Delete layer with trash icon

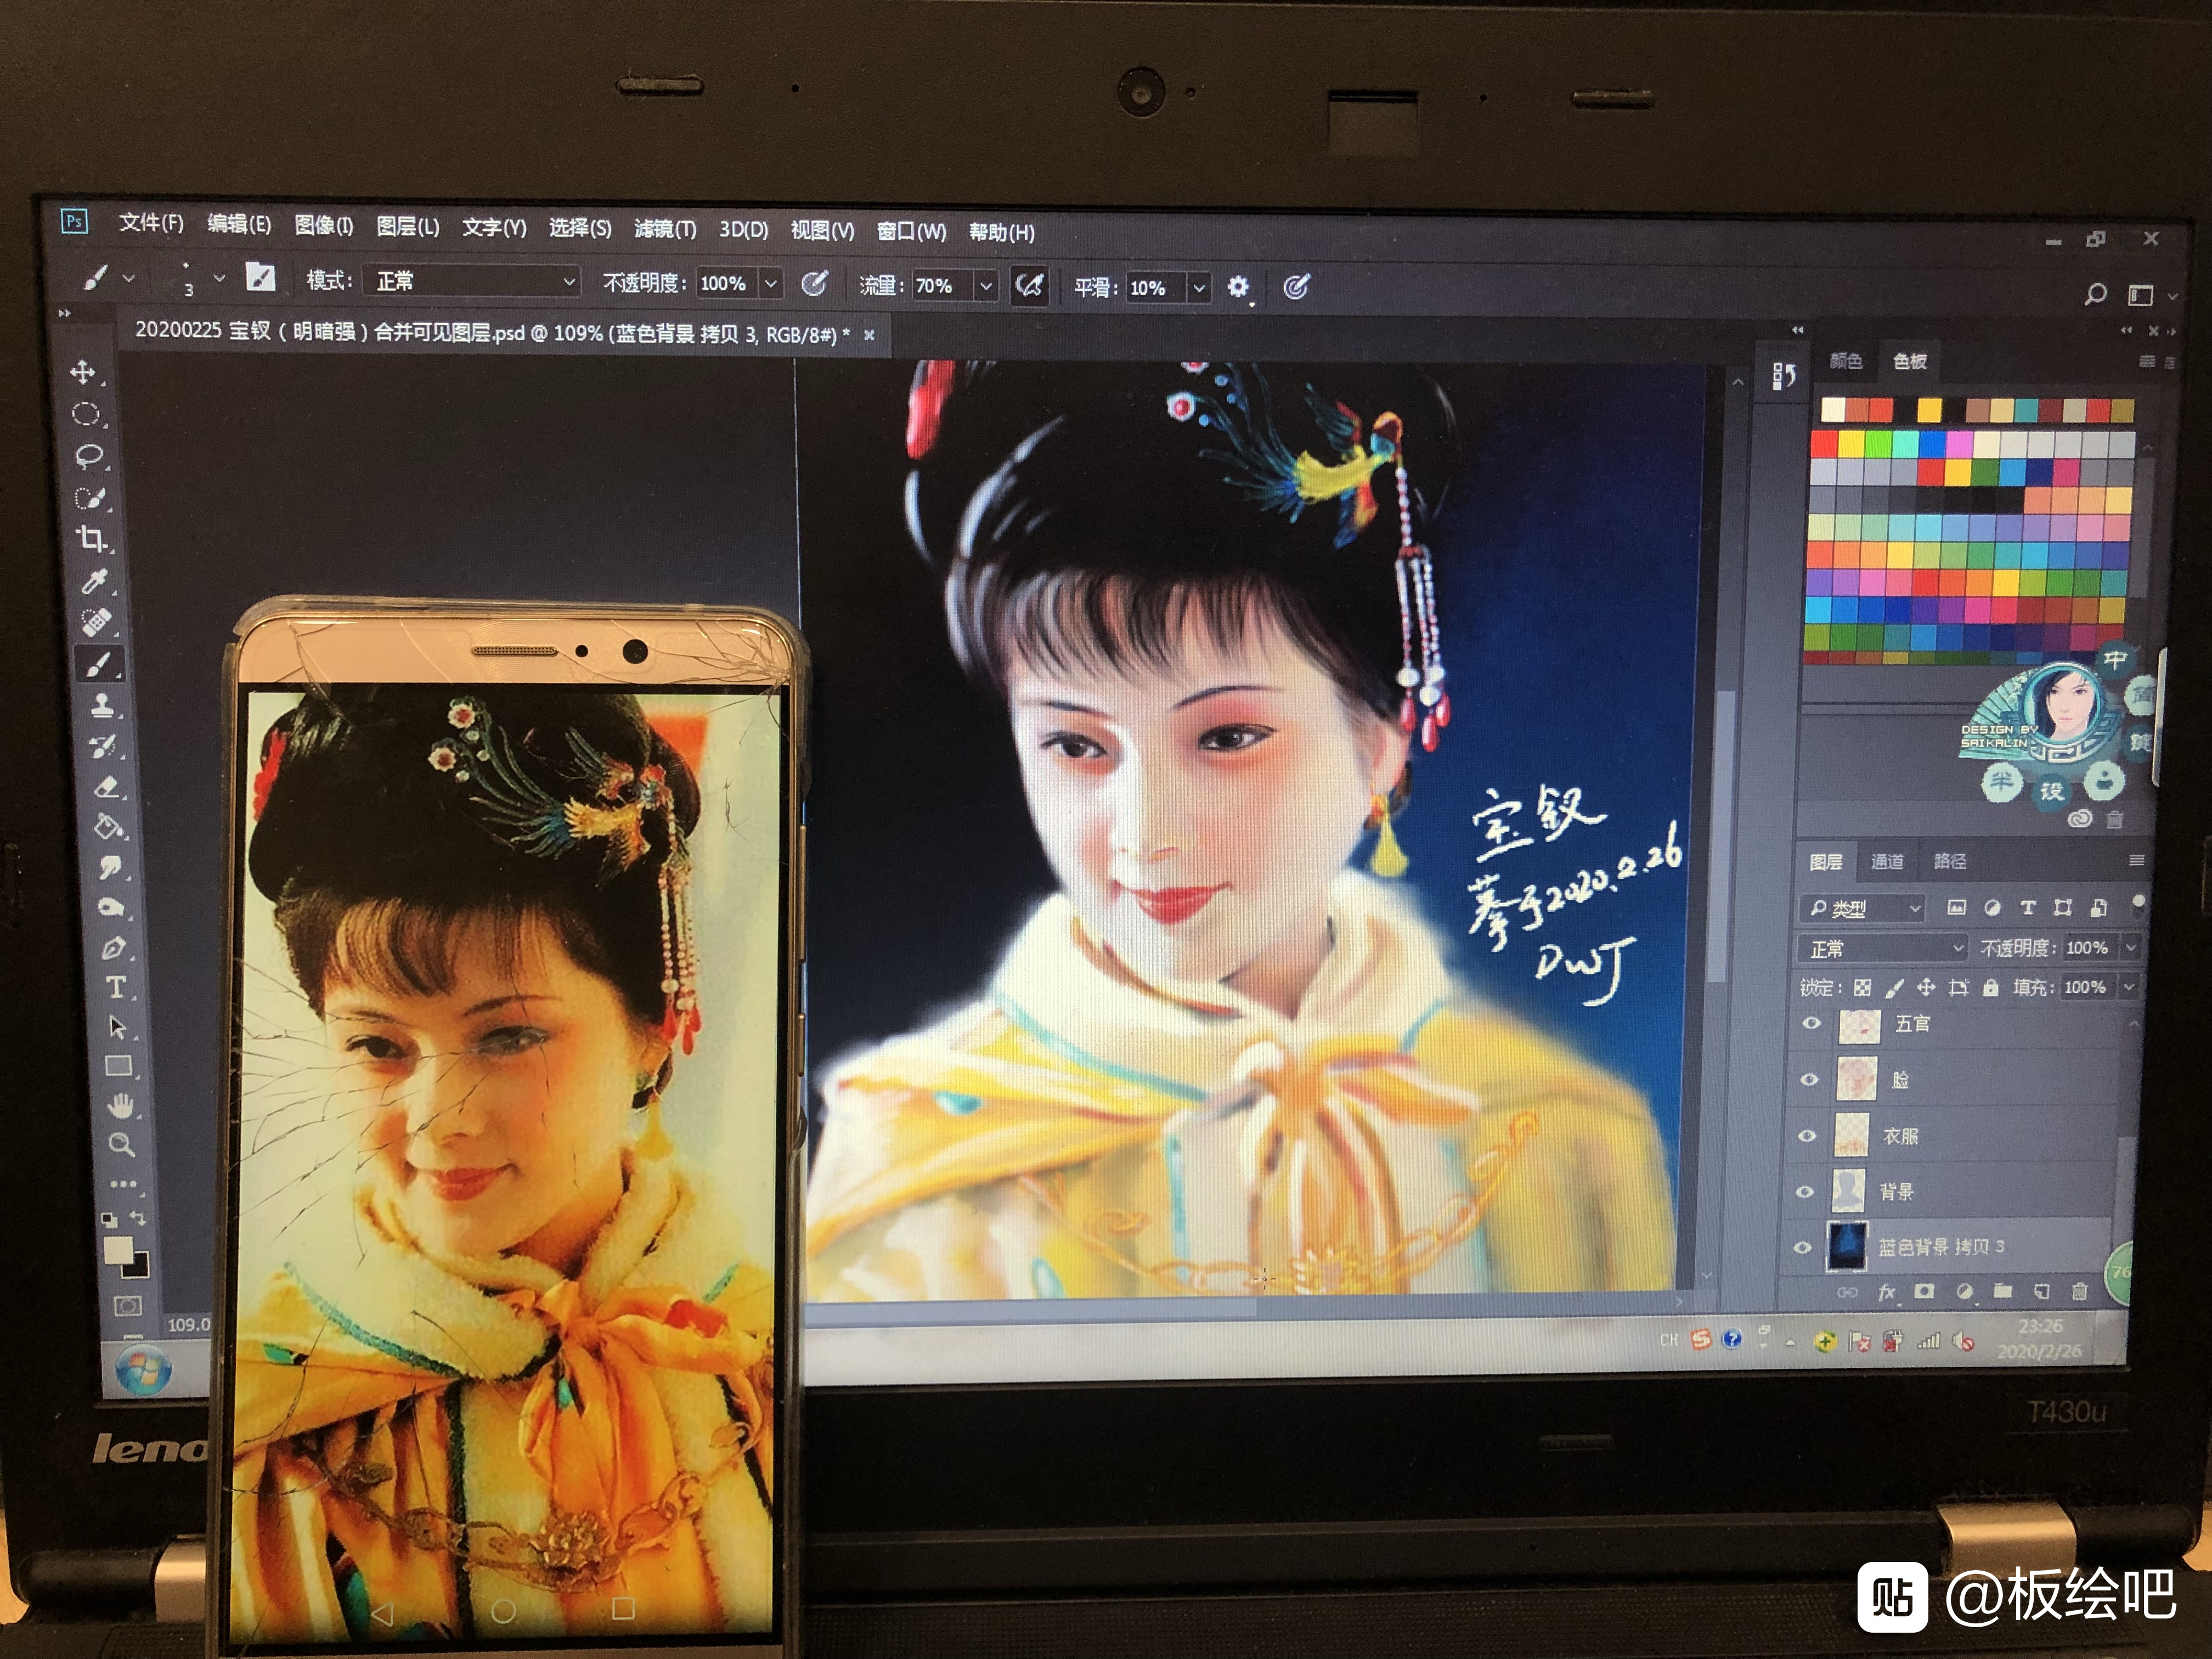click(x=2079, y=1291)
